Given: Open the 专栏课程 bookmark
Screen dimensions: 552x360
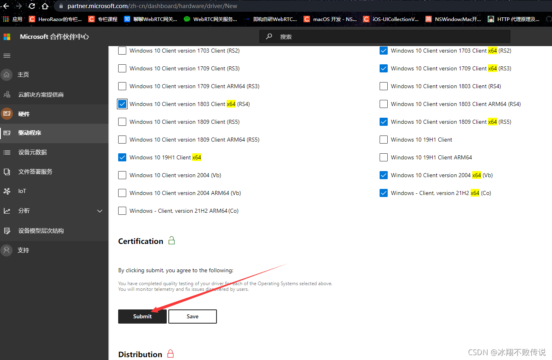Looking at the screenshot, I should pos(103,19).
